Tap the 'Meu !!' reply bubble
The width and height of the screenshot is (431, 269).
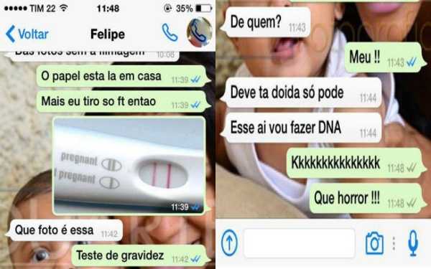point(384,57)
